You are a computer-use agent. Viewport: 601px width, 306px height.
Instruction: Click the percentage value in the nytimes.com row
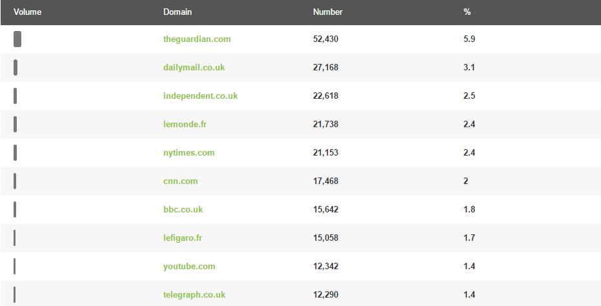[469, 152]
